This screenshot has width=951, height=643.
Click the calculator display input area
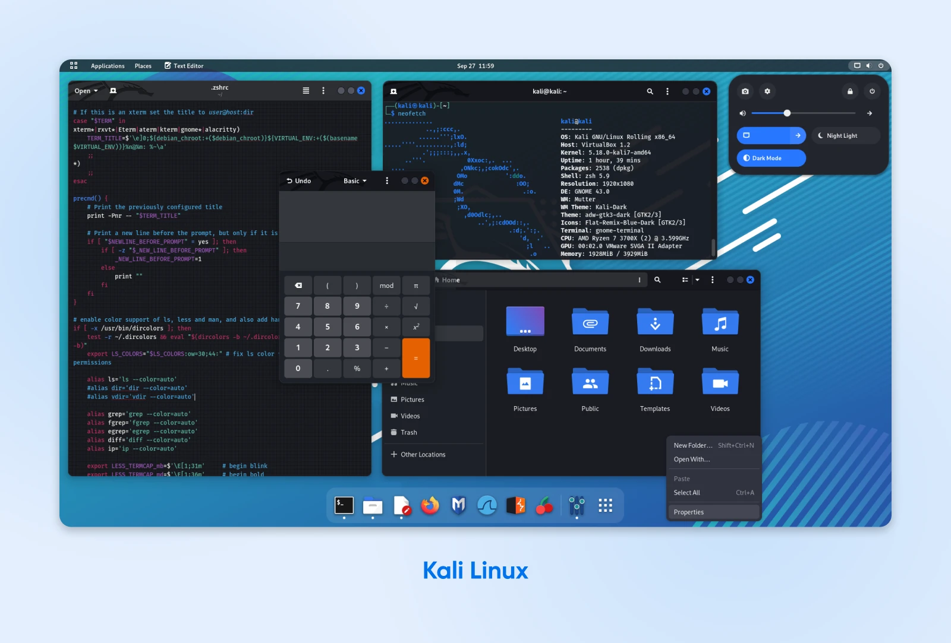pos(357,256)
